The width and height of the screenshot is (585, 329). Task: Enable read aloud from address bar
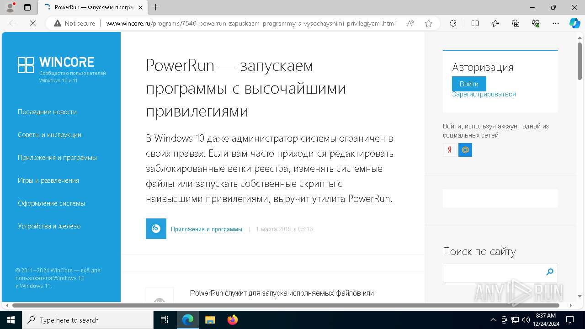pos(410,23)
